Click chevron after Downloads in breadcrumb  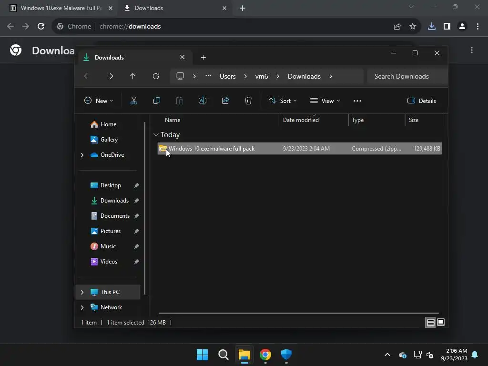pos(331,76)
